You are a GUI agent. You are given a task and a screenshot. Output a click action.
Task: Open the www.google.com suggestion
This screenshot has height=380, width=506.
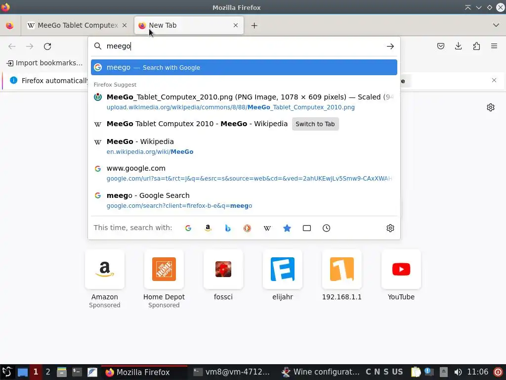[x=244, y=173]
